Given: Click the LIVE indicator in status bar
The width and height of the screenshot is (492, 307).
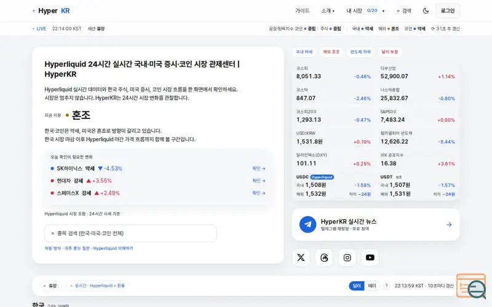Looking at the screenshot, I should coord(39,28).
